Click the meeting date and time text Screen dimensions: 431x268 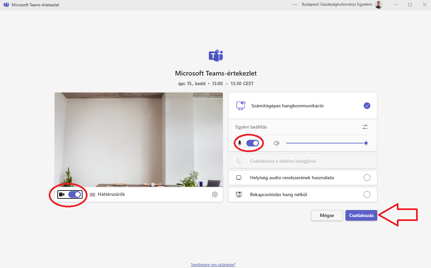216,84
